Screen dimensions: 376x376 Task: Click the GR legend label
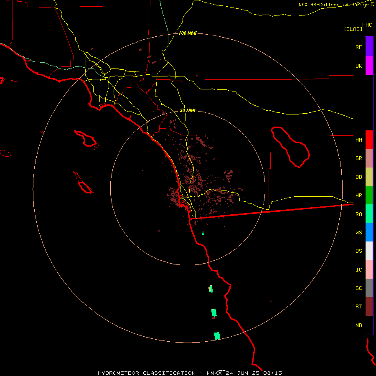(358, 158)
